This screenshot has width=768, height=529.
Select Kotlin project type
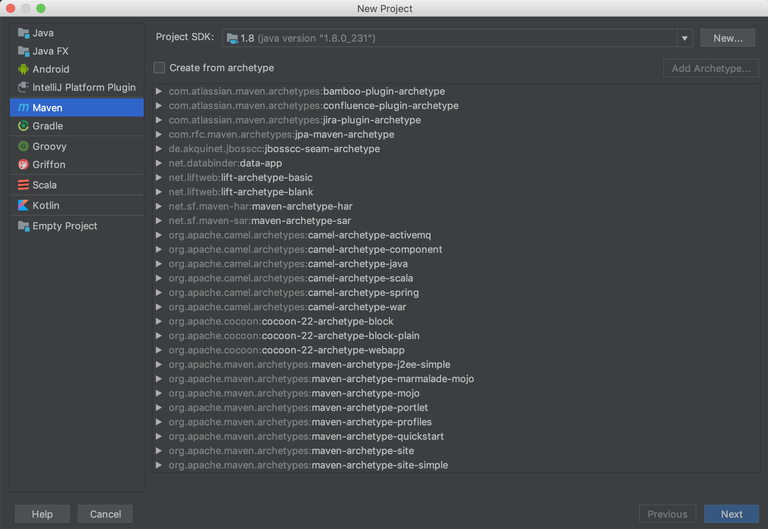coord(77,205)
